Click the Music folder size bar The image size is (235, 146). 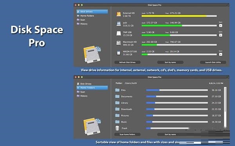[x=177, y=122]
